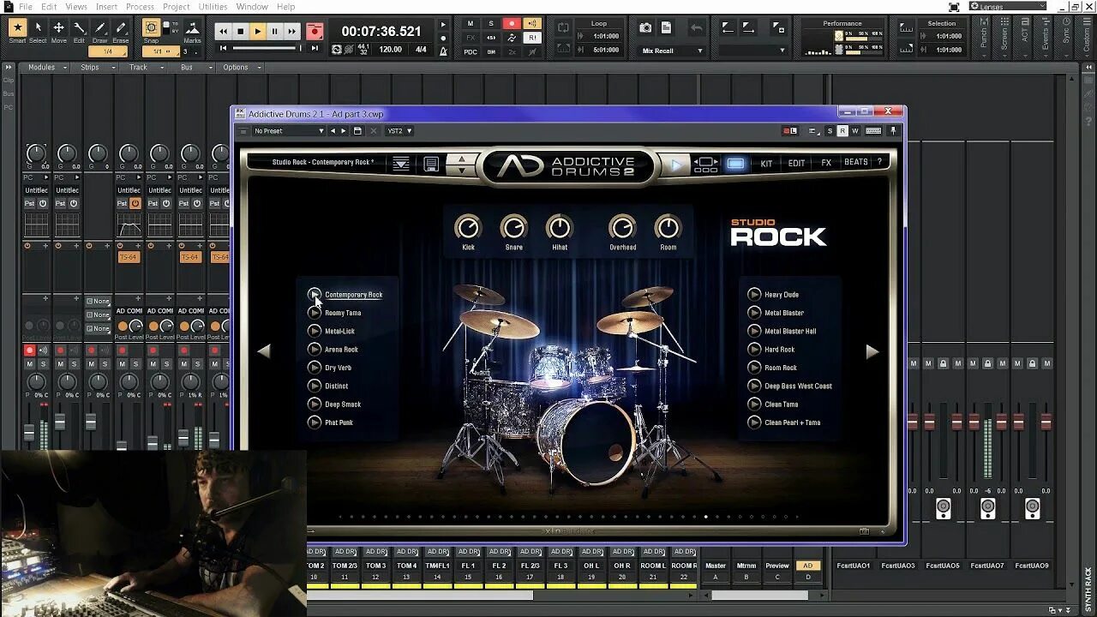Go to previous kit page with left arrow
1097x617 pixels.
264,351
